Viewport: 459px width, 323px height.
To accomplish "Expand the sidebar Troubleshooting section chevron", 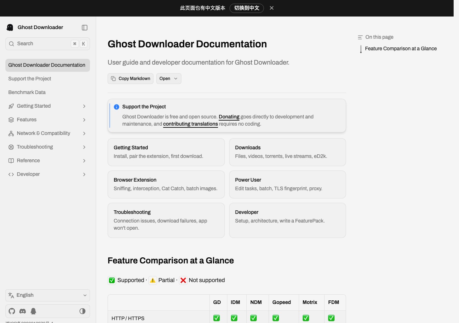I will [x=84, y=147].
